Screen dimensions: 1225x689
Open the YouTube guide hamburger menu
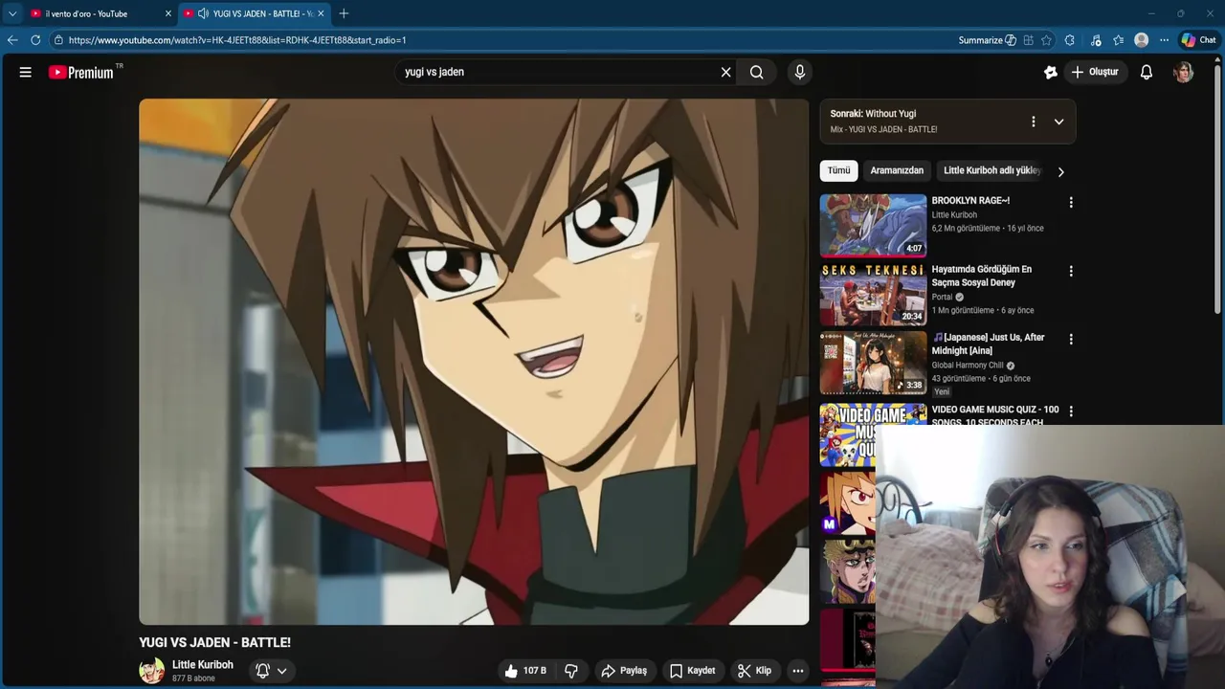pos(26,72)
